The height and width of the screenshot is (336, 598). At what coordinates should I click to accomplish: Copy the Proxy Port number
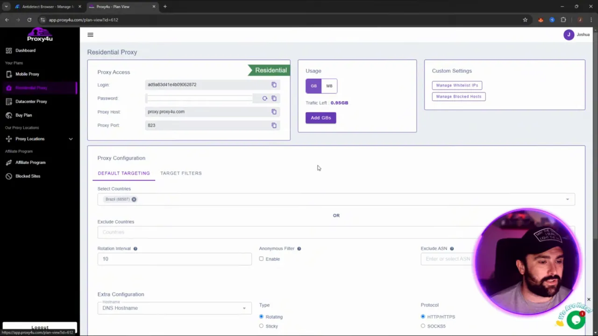(x=274, y=125)
